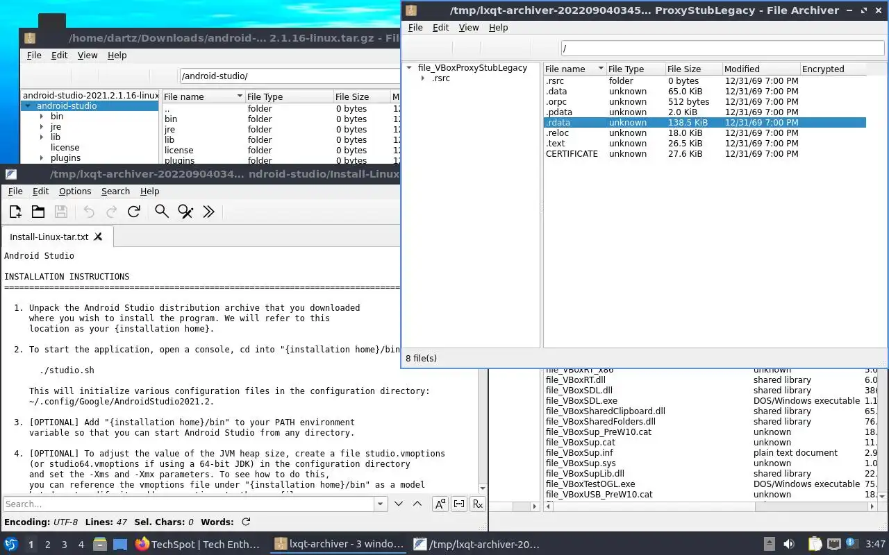
Task: Jump to previous search match arrow
Action: click(x=417, y=504)
